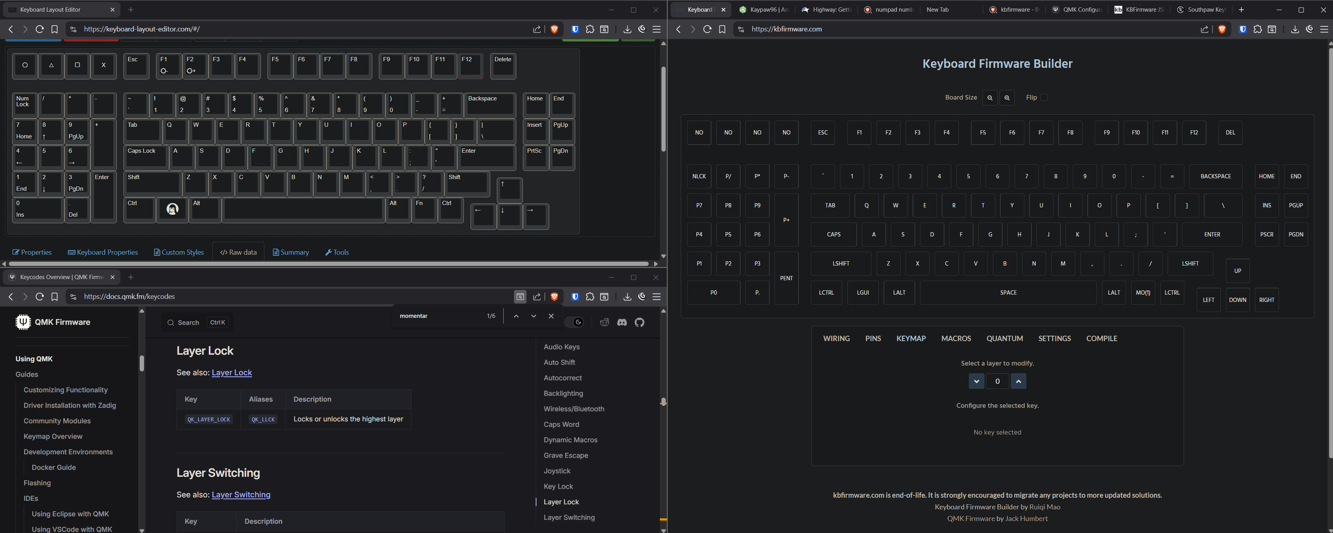
Task: Open the Keyboard Properties tab
Action: (x=103, y=252)
